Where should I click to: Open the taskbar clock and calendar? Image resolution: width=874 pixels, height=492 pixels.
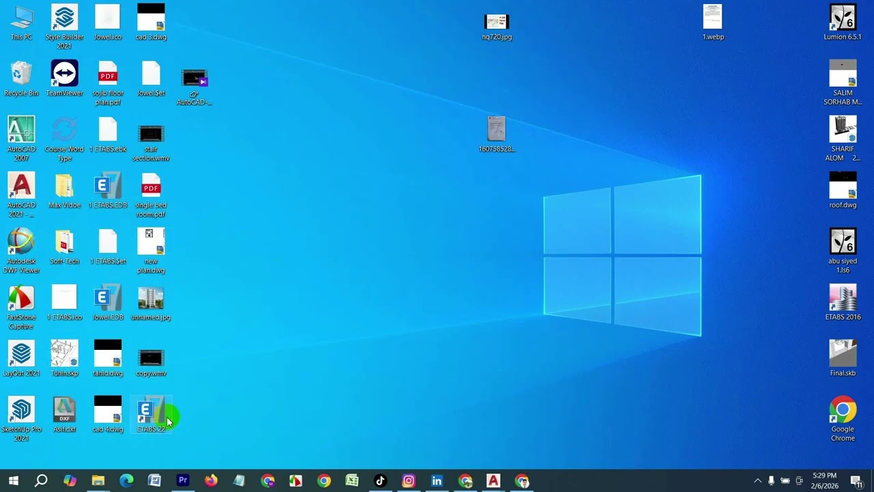click(825, 481)
